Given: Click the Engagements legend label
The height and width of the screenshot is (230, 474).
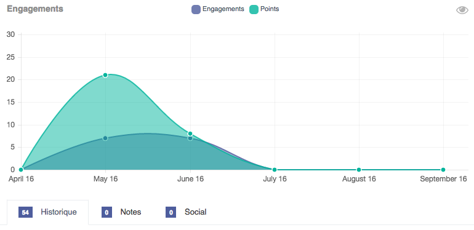Looking at the screenshot, I should pos(223,9).
